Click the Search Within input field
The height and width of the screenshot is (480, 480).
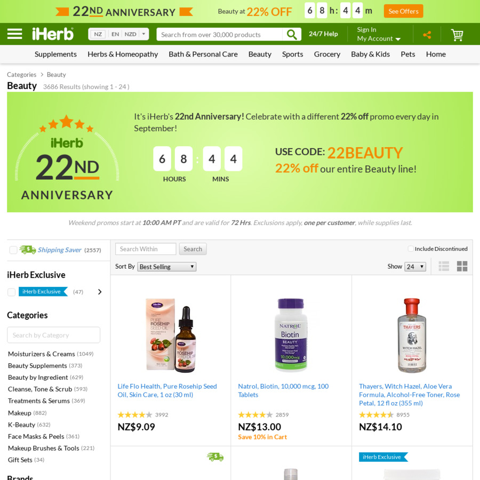click(x=146, y=249)
